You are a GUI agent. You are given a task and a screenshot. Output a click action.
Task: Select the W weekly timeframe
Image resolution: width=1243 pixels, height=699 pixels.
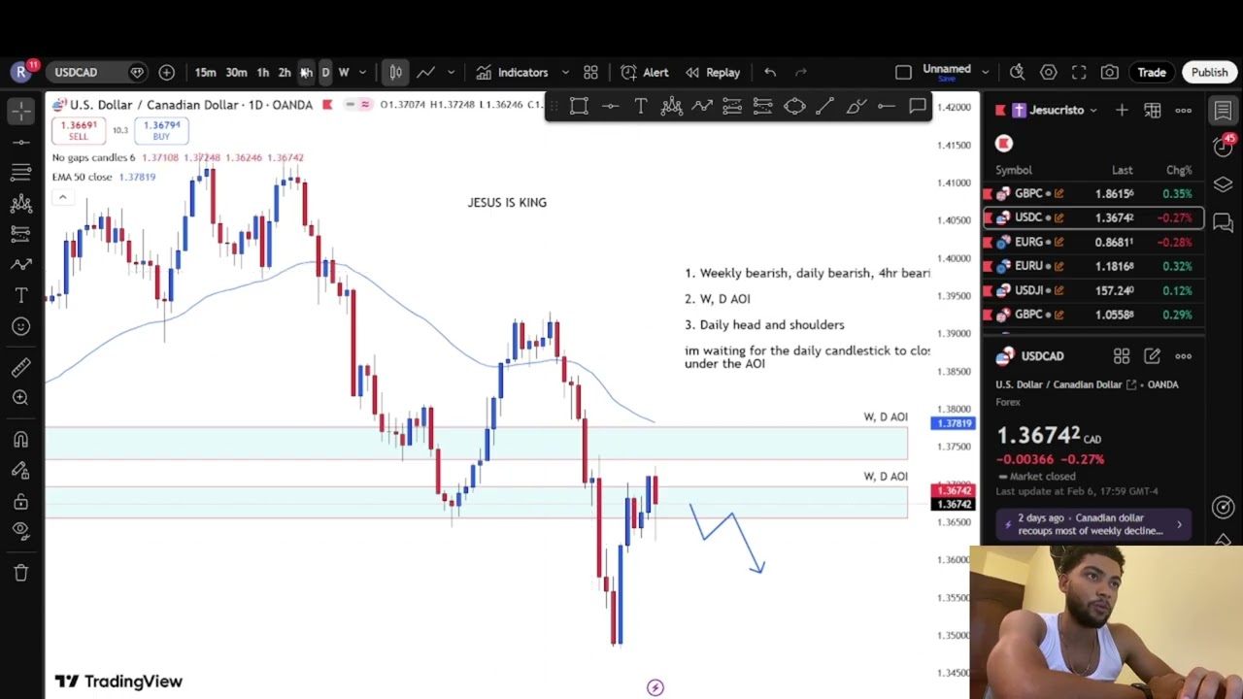(x=344, y=72)
